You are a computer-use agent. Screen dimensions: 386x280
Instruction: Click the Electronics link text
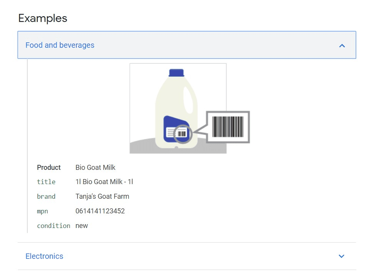pyautogui.click(x=44, y=256)
